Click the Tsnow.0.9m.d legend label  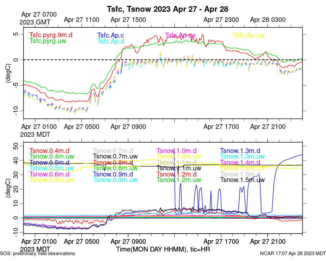(113, 174)
